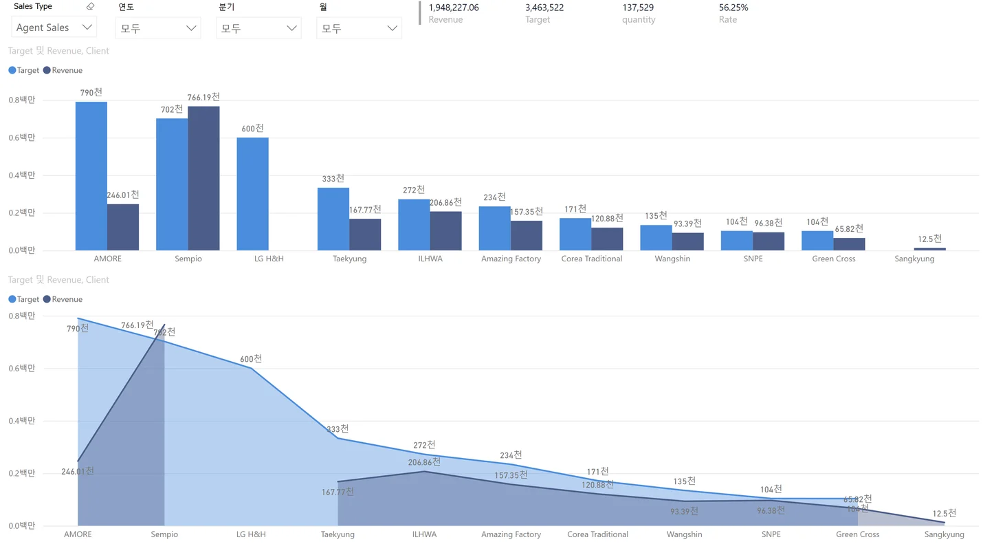Click Amazing Factory axis label in area chart
Image resolution: width=983 pixels, height=544 pixels.
click(x=511, y=534)
